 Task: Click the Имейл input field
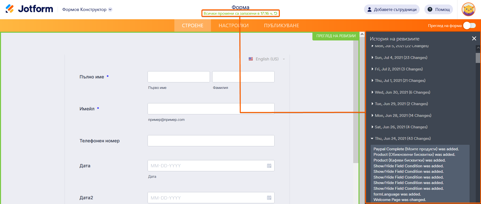(x=211, y=109)
